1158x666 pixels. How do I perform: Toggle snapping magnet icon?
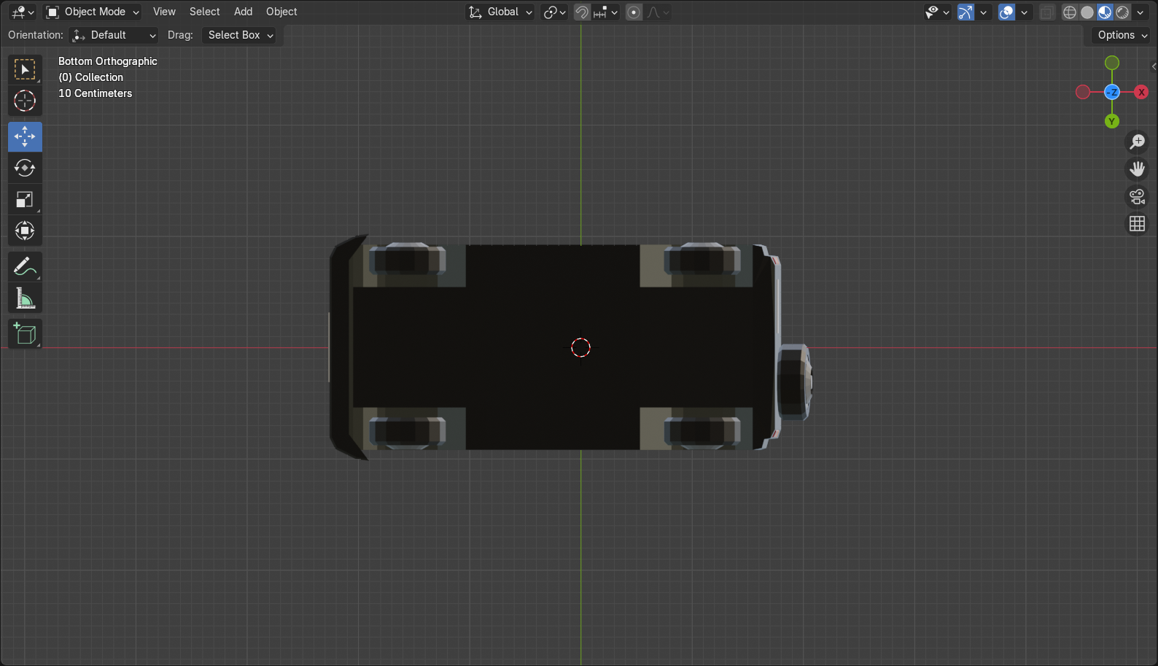coord(582,12)
